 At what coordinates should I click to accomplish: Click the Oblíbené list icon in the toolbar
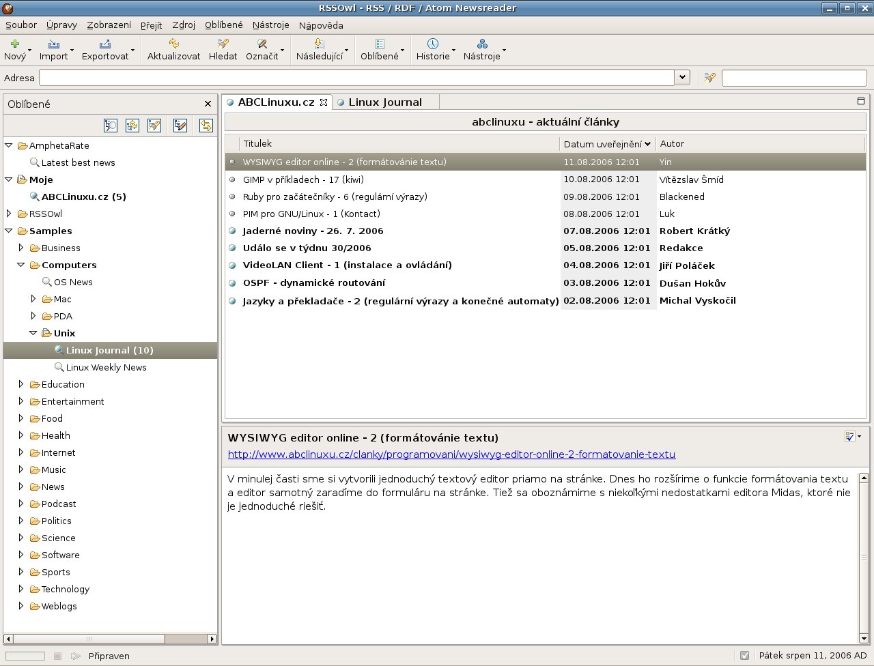coord(380,44)
